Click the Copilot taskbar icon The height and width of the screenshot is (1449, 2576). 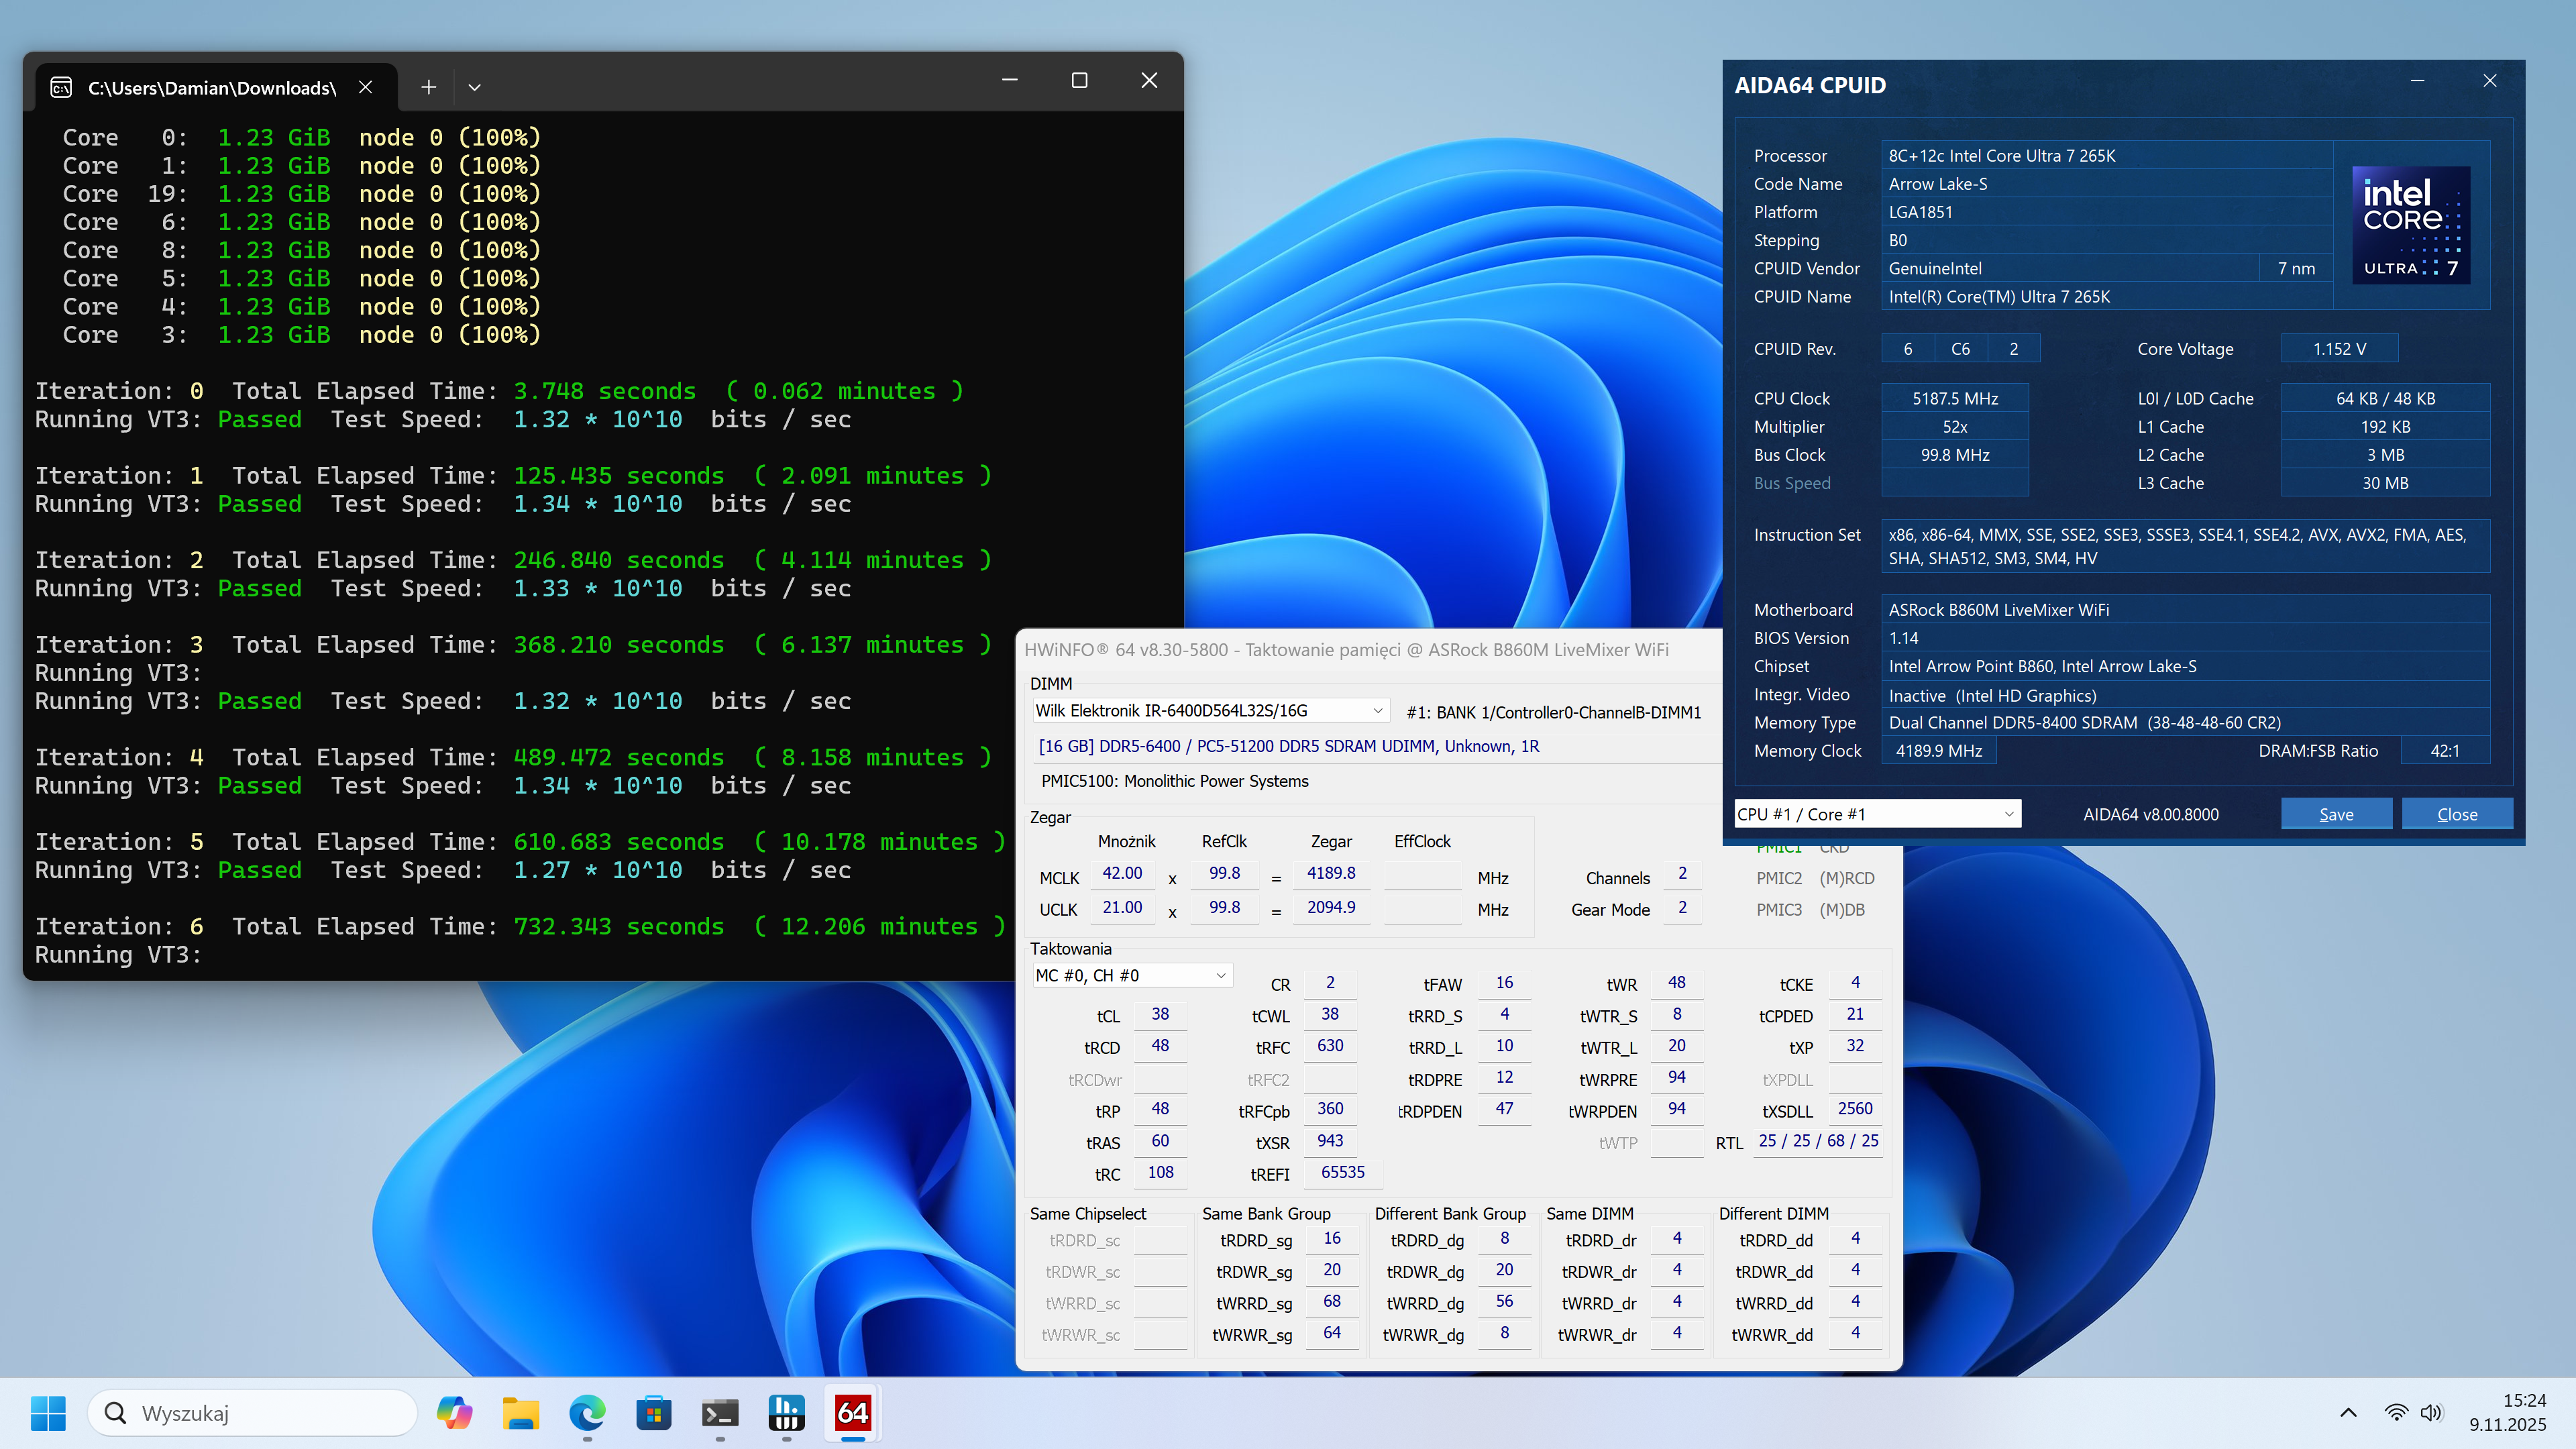tap(454, 1412)
